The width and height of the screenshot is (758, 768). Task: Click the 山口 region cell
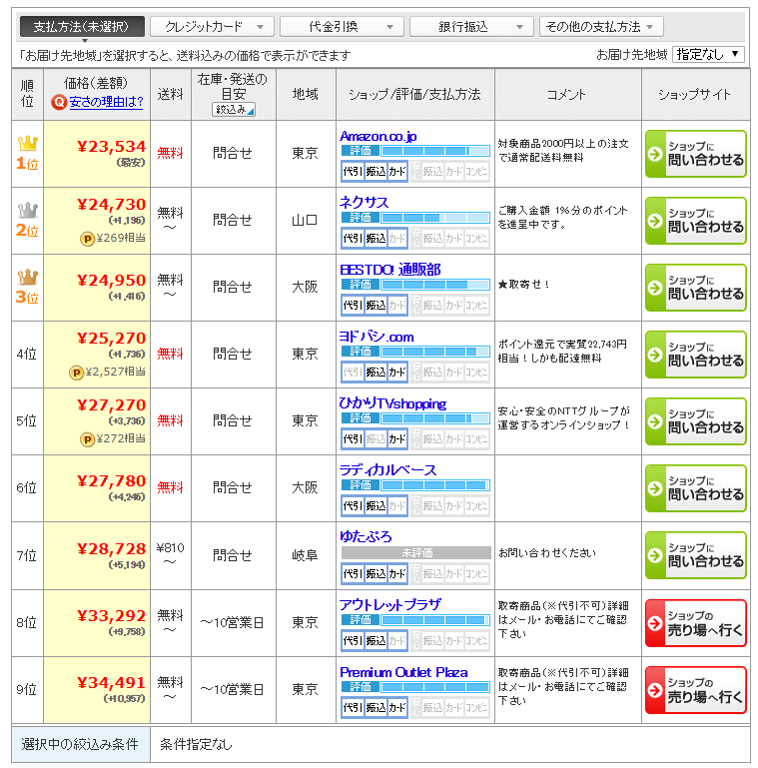(305, 221)
